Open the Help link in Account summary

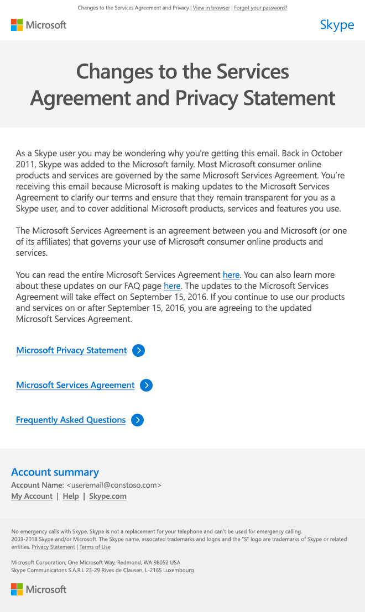click(71, 496)
